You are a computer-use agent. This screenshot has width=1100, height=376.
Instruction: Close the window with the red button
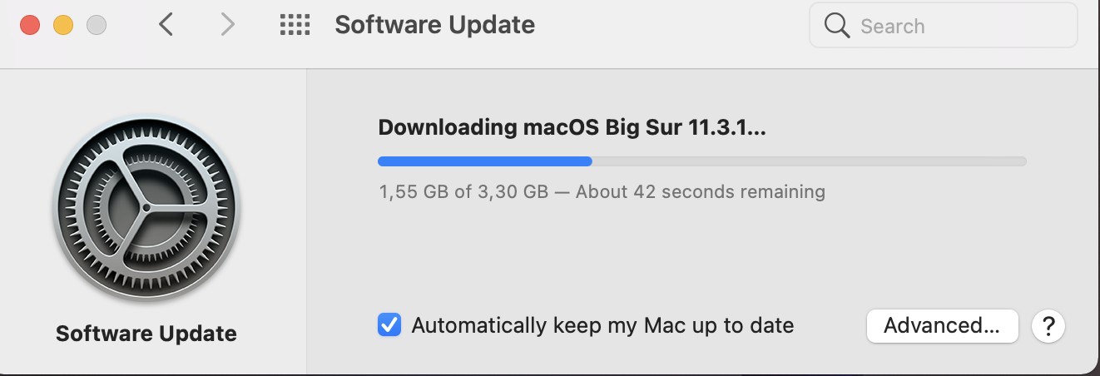(x=30, y=25)
